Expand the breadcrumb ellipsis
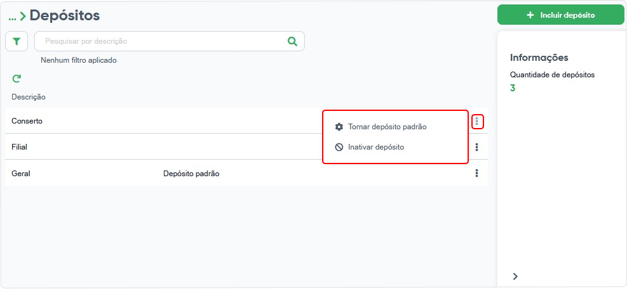The width and height of the screenshot is (627, 289). coord(12,18)
